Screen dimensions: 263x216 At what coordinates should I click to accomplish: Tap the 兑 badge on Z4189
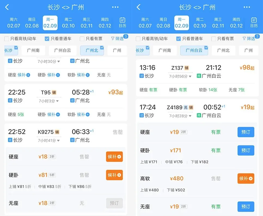[x=185, y=107]
